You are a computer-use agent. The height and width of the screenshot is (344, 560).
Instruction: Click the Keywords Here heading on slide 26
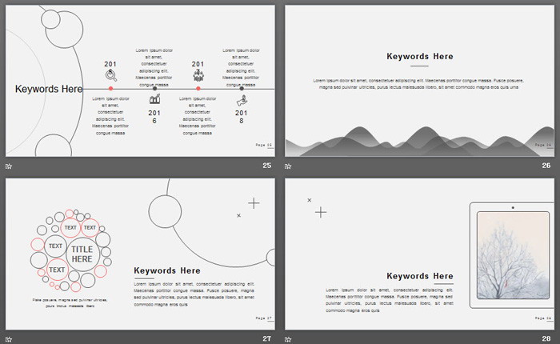coord(419,57)
